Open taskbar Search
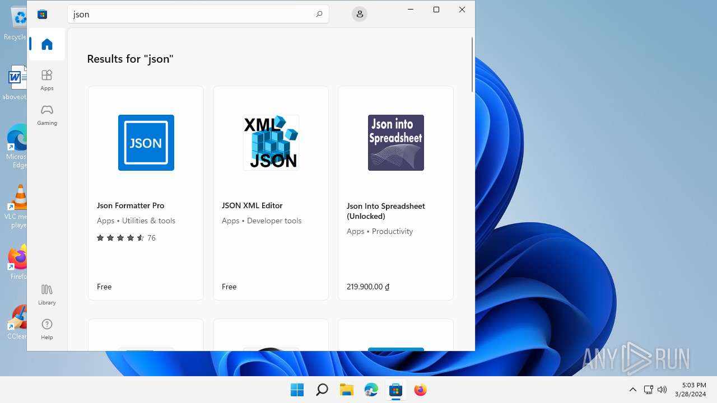This screenshot has width=717, height=403. (322, 390)
